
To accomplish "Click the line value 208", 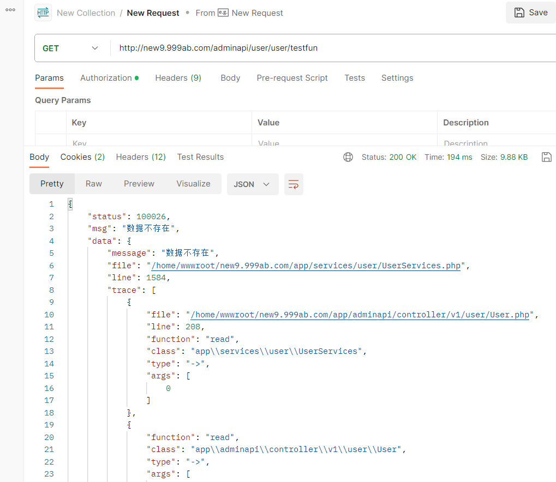I will pyautogui.click(x=193, y=327).
